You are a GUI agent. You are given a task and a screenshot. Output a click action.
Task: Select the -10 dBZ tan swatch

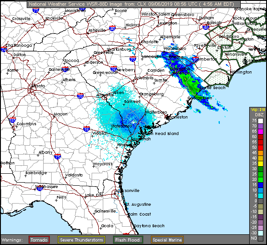pyautogui.click(x=260, y=212)
